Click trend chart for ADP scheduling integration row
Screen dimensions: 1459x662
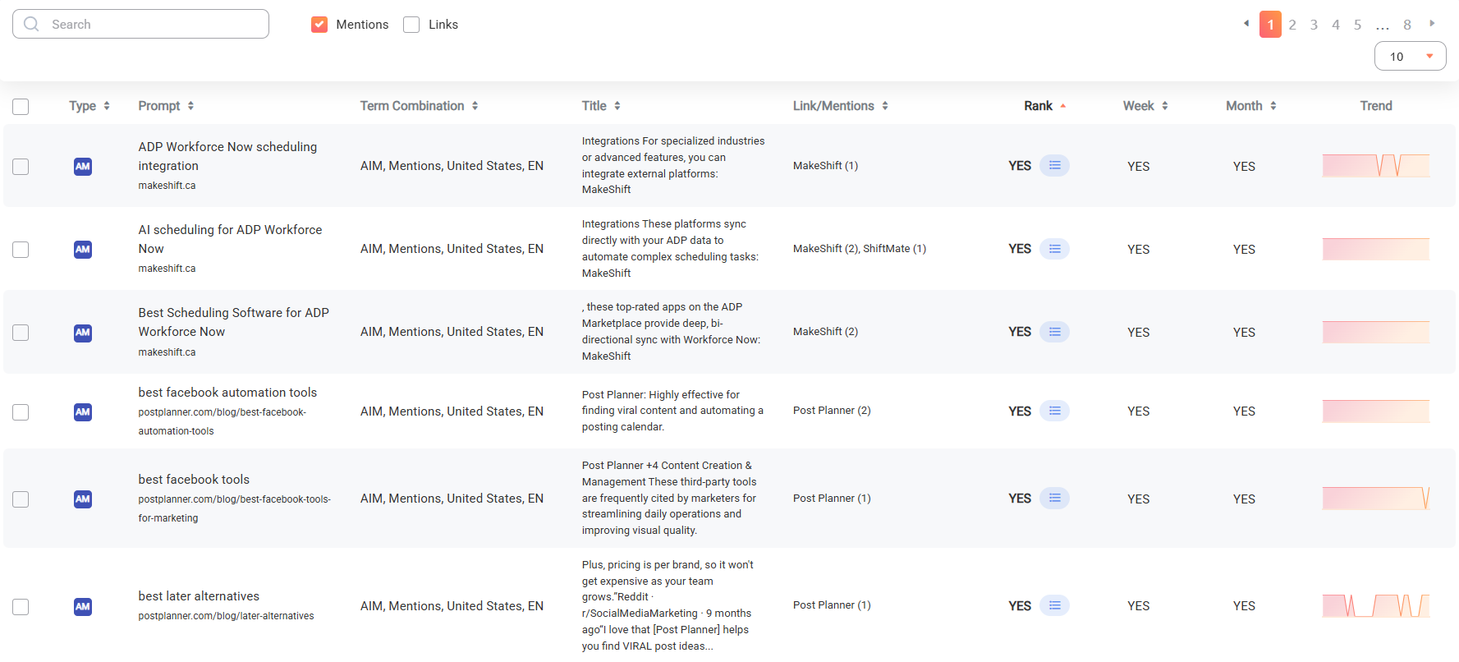click(x=1376, y=166)
